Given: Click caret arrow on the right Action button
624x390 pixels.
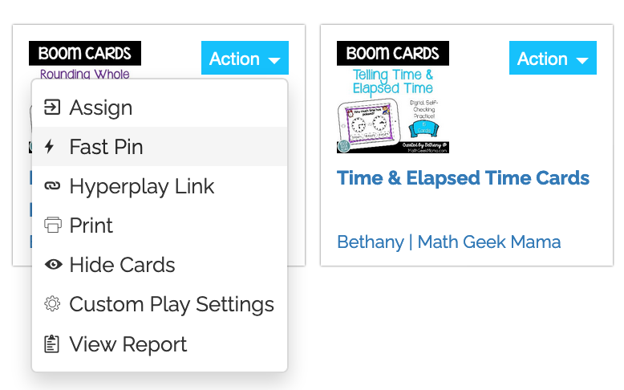Looking at the screenshot, I should [x=581, y=60].
